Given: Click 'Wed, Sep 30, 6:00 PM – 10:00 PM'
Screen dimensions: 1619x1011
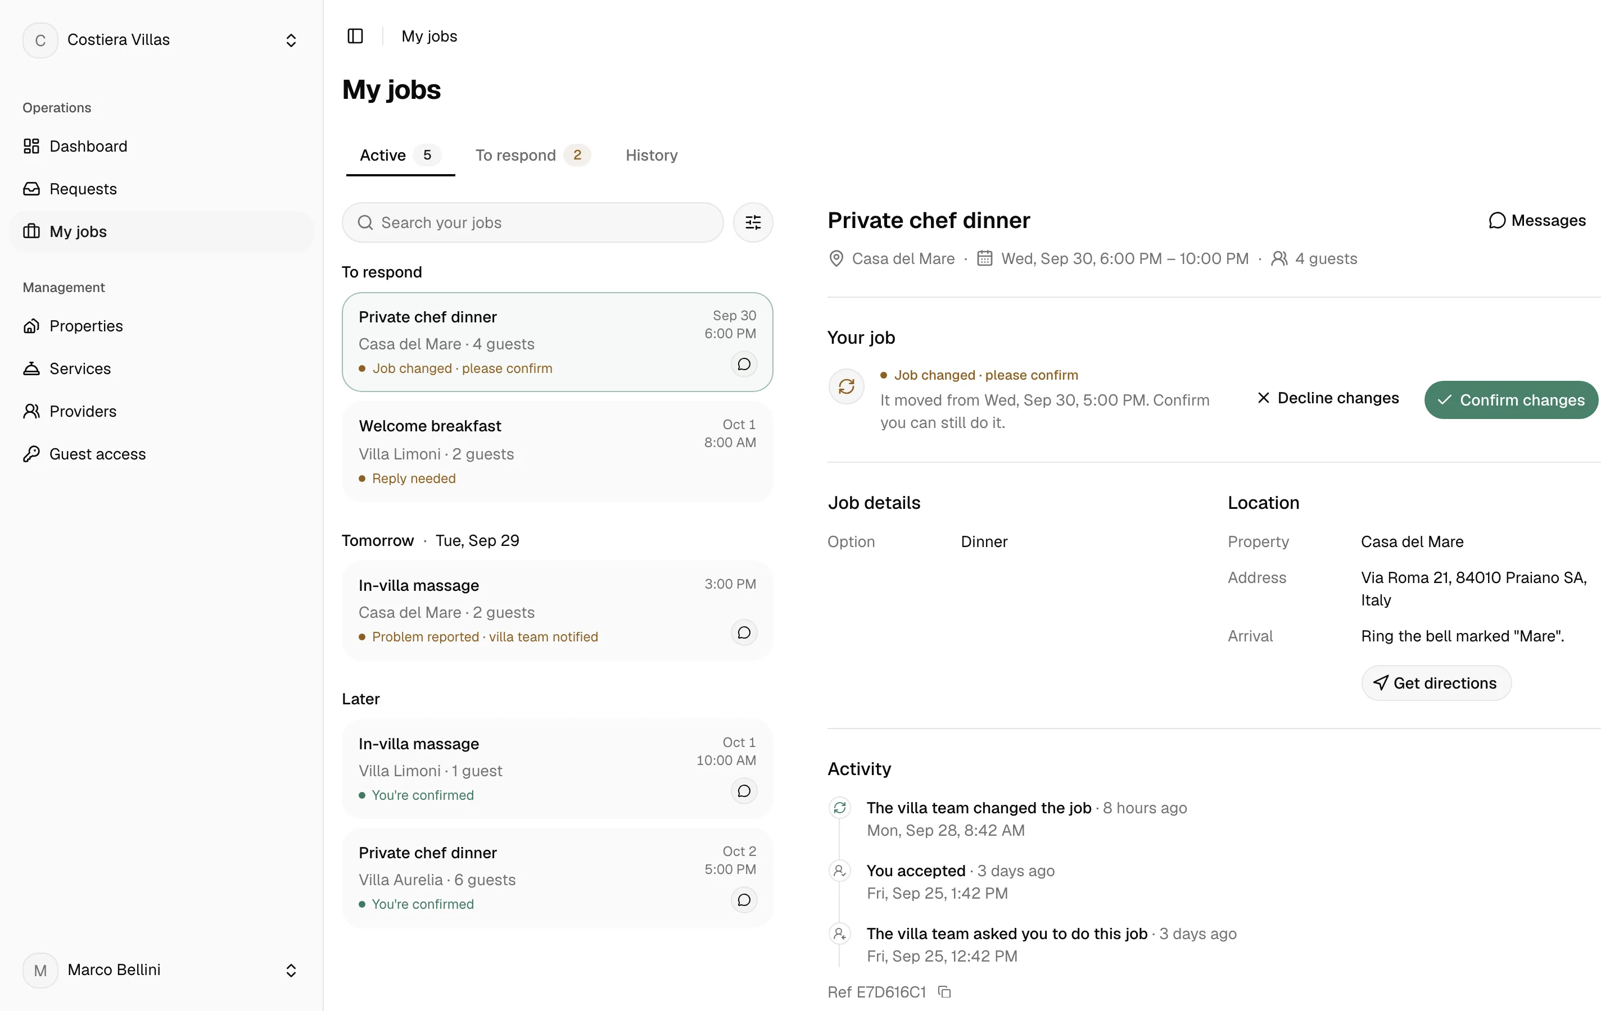Looking at the screenshot, I should tap(1125, 259).
